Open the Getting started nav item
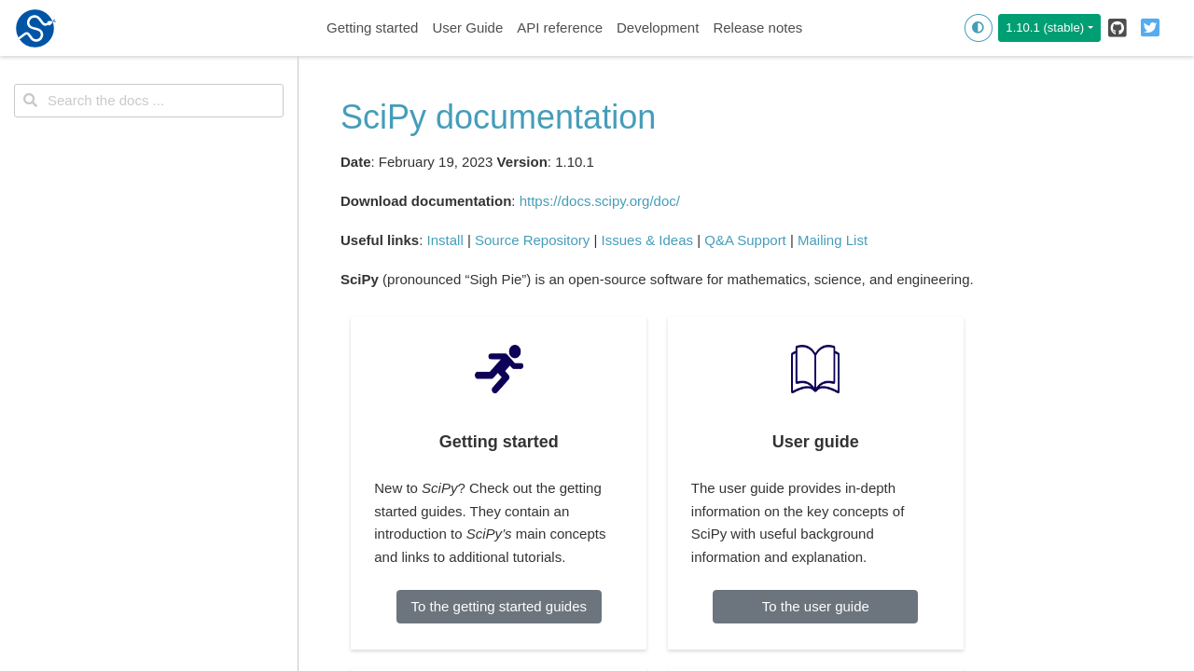Viewport: 1194px width, 671px height. pos(372,28)
